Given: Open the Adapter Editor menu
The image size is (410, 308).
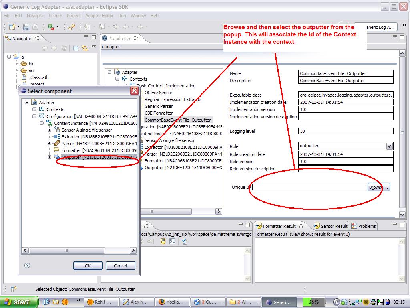Looking at the screenshot, I should pos(99,16).
